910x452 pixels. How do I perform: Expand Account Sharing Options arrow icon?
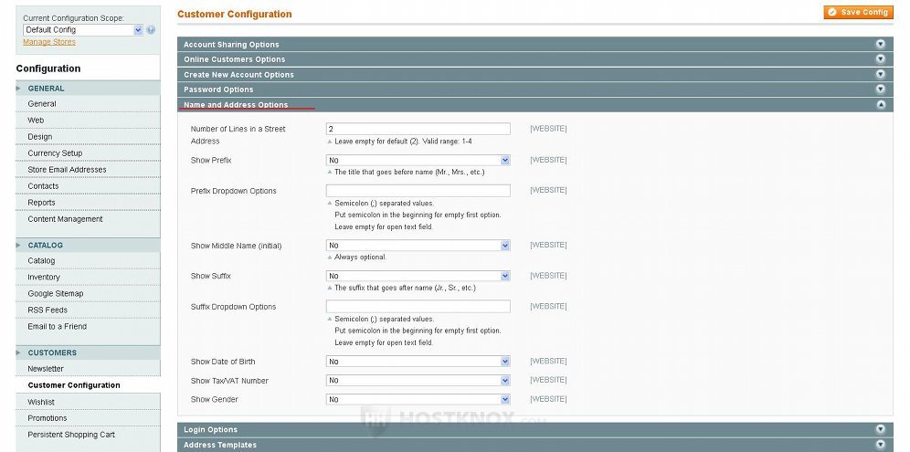click(881, 44)
